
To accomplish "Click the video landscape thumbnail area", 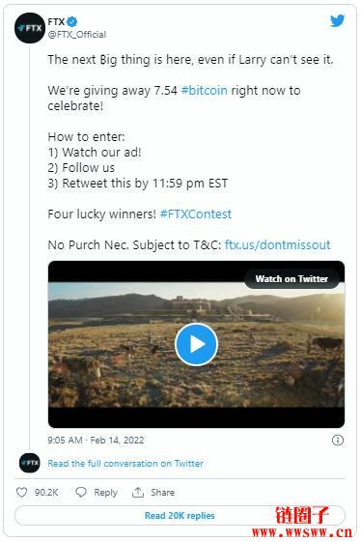I will (196, 344).
